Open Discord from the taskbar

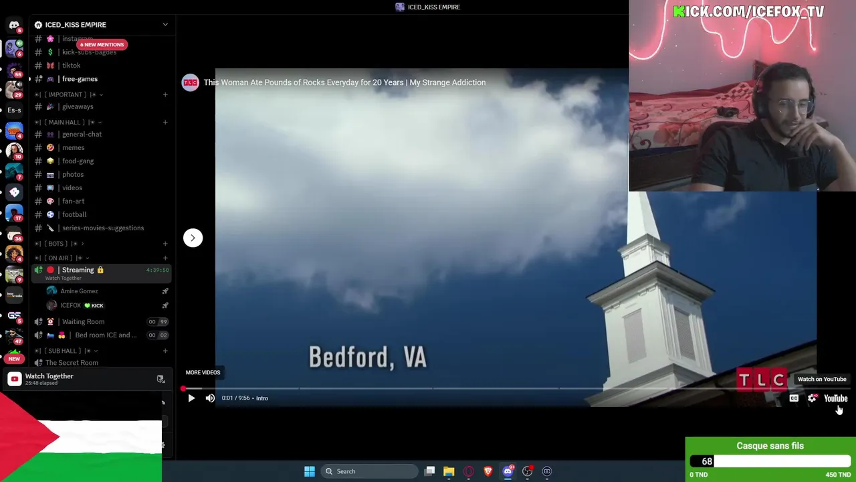point(508,471)
